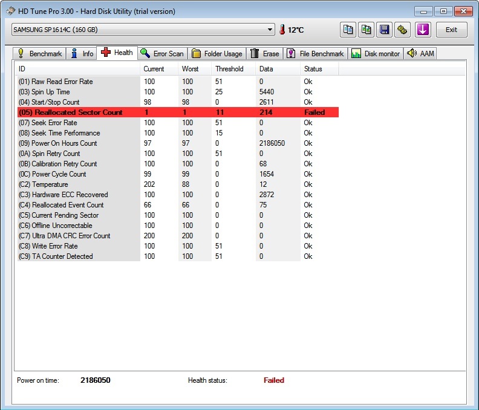Click the copy screenshot to clipboard icon

coord(366,30)
